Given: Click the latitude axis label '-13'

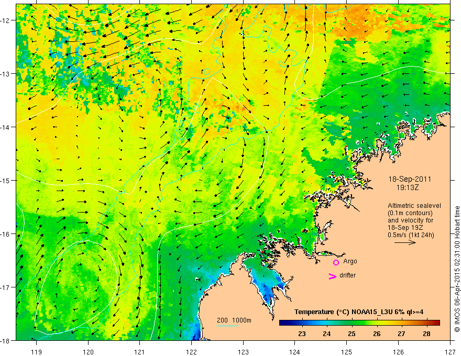Looking at the screenshot, I should point(5,74).
